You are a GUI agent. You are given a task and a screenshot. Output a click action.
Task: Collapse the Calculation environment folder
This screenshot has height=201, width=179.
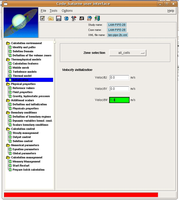coord(8,43)
